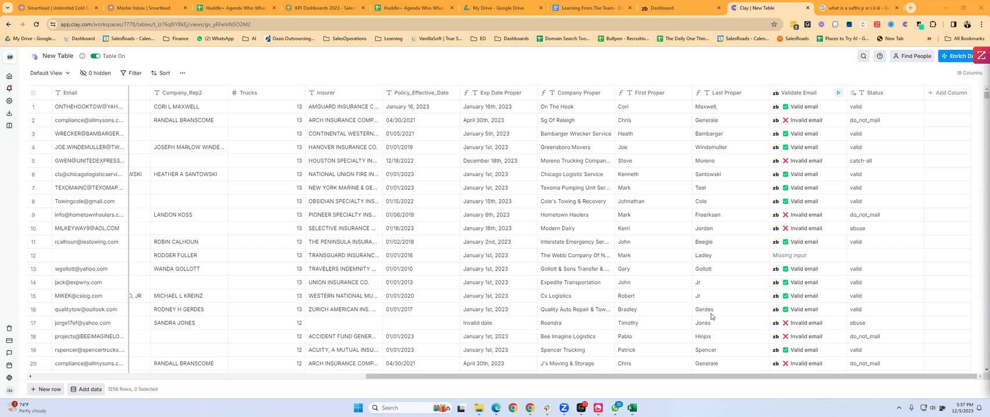
Task: Click the Windows Start button
Action: [358, 408]
